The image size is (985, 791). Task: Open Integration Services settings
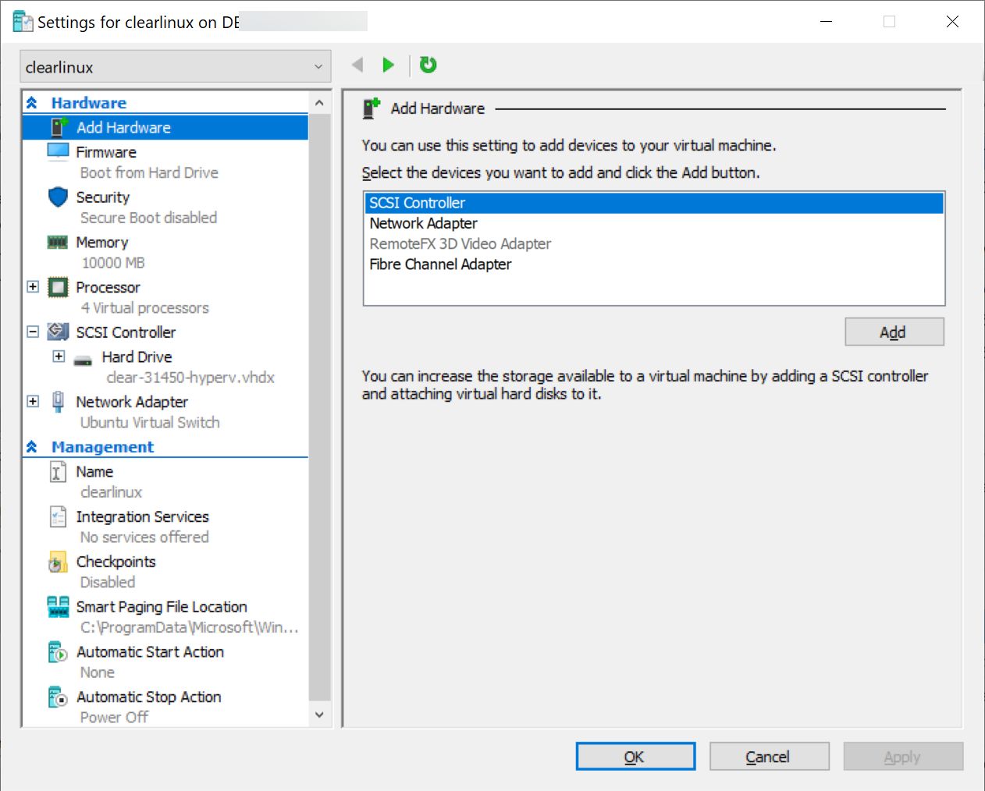(142, 516)
